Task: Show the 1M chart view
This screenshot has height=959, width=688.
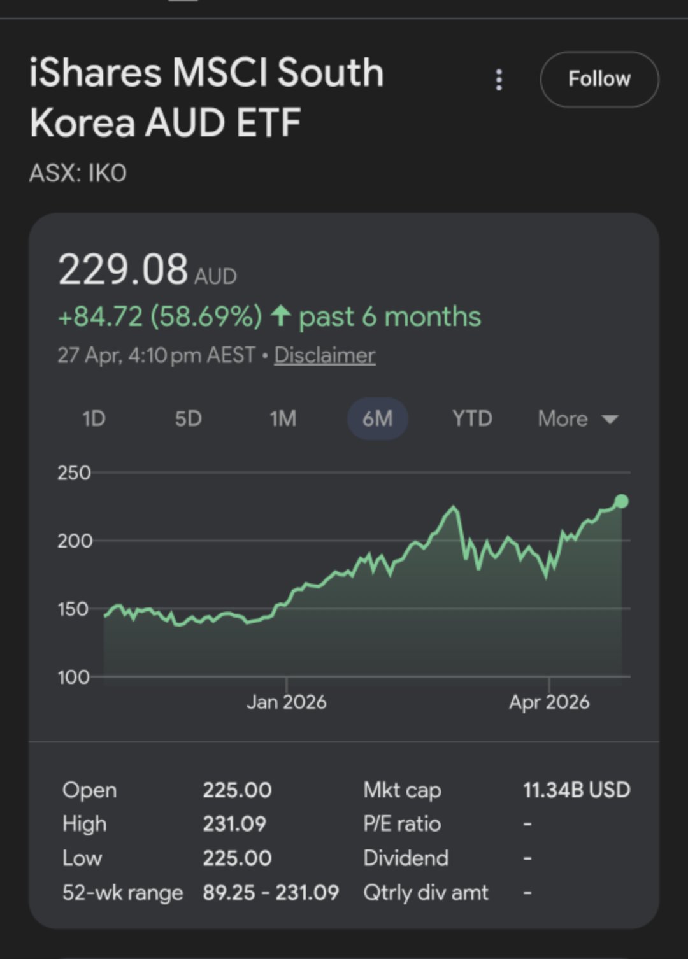Action: coord(282,419)
